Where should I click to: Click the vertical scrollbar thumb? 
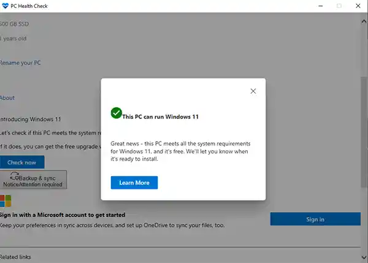pyautogui.click(x=364, y=132)
